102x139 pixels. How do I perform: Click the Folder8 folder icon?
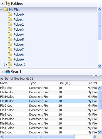tap(10, 54)
